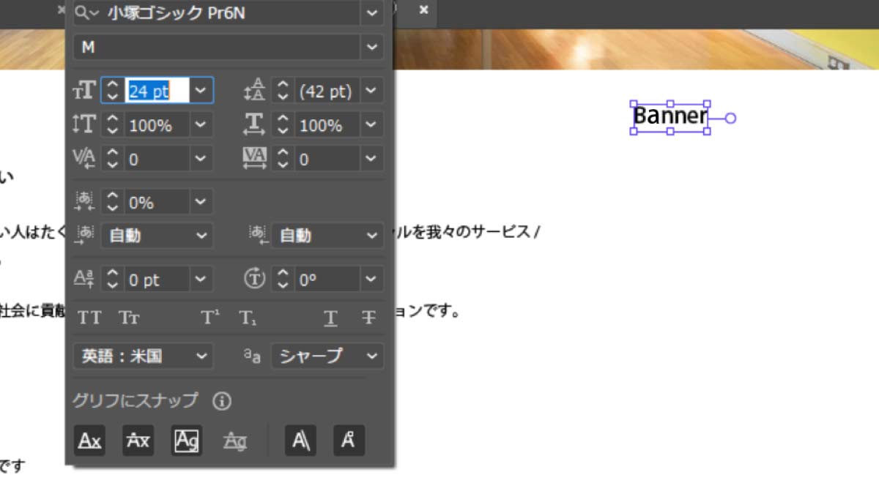Apply underline to selected text
Viewport: 879px width, 494px height.
click(330, 318)
